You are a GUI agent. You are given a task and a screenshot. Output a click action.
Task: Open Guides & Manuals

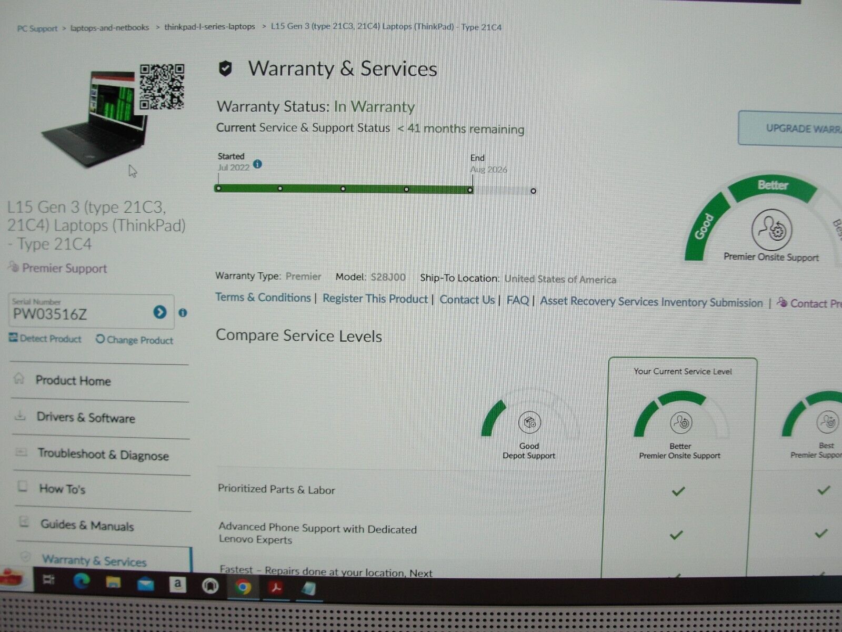pos(87,525)
